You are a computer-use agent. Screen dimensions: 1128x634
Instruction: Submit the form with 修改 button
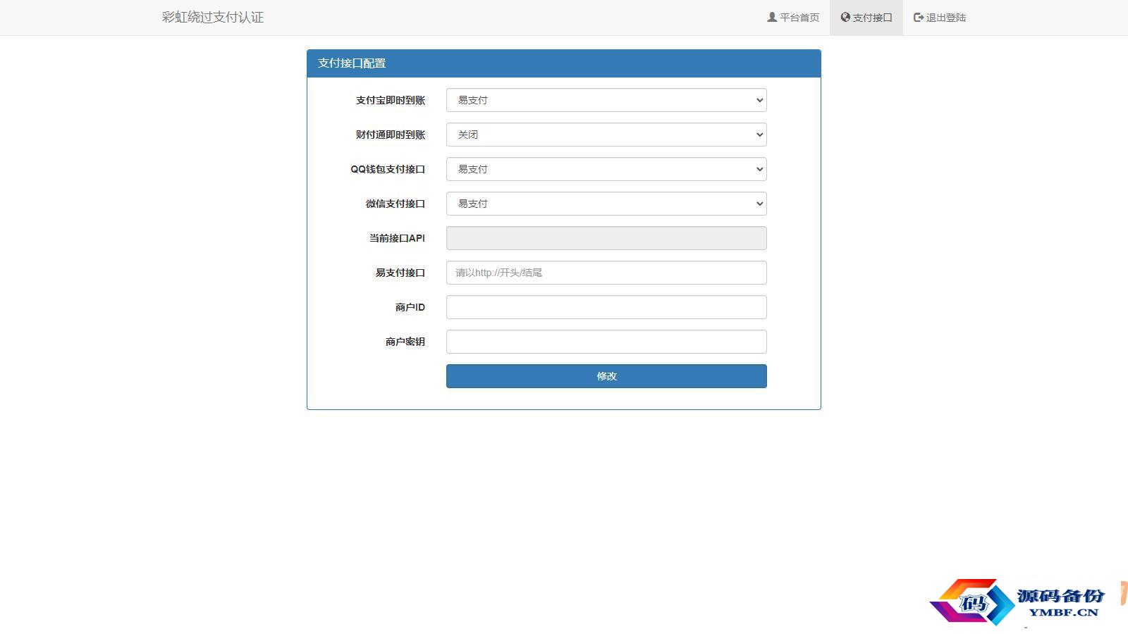(x=606, y=376)
